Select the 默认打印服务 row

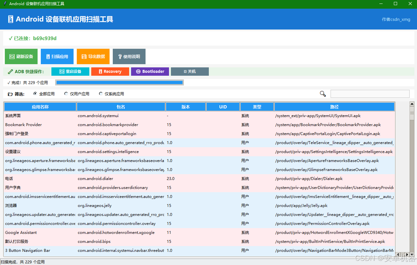[199, 242]
